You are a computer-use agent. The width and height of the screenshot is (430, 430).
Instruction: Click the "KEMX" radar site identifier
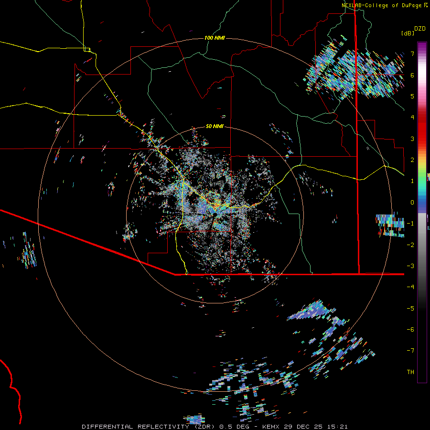[x=271, y=427]
